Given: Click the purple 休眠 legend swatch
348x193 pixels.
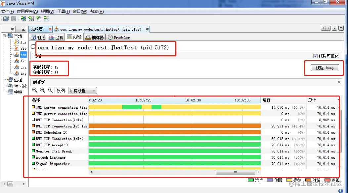Looking at the screenshot, I should coord(270,180).
